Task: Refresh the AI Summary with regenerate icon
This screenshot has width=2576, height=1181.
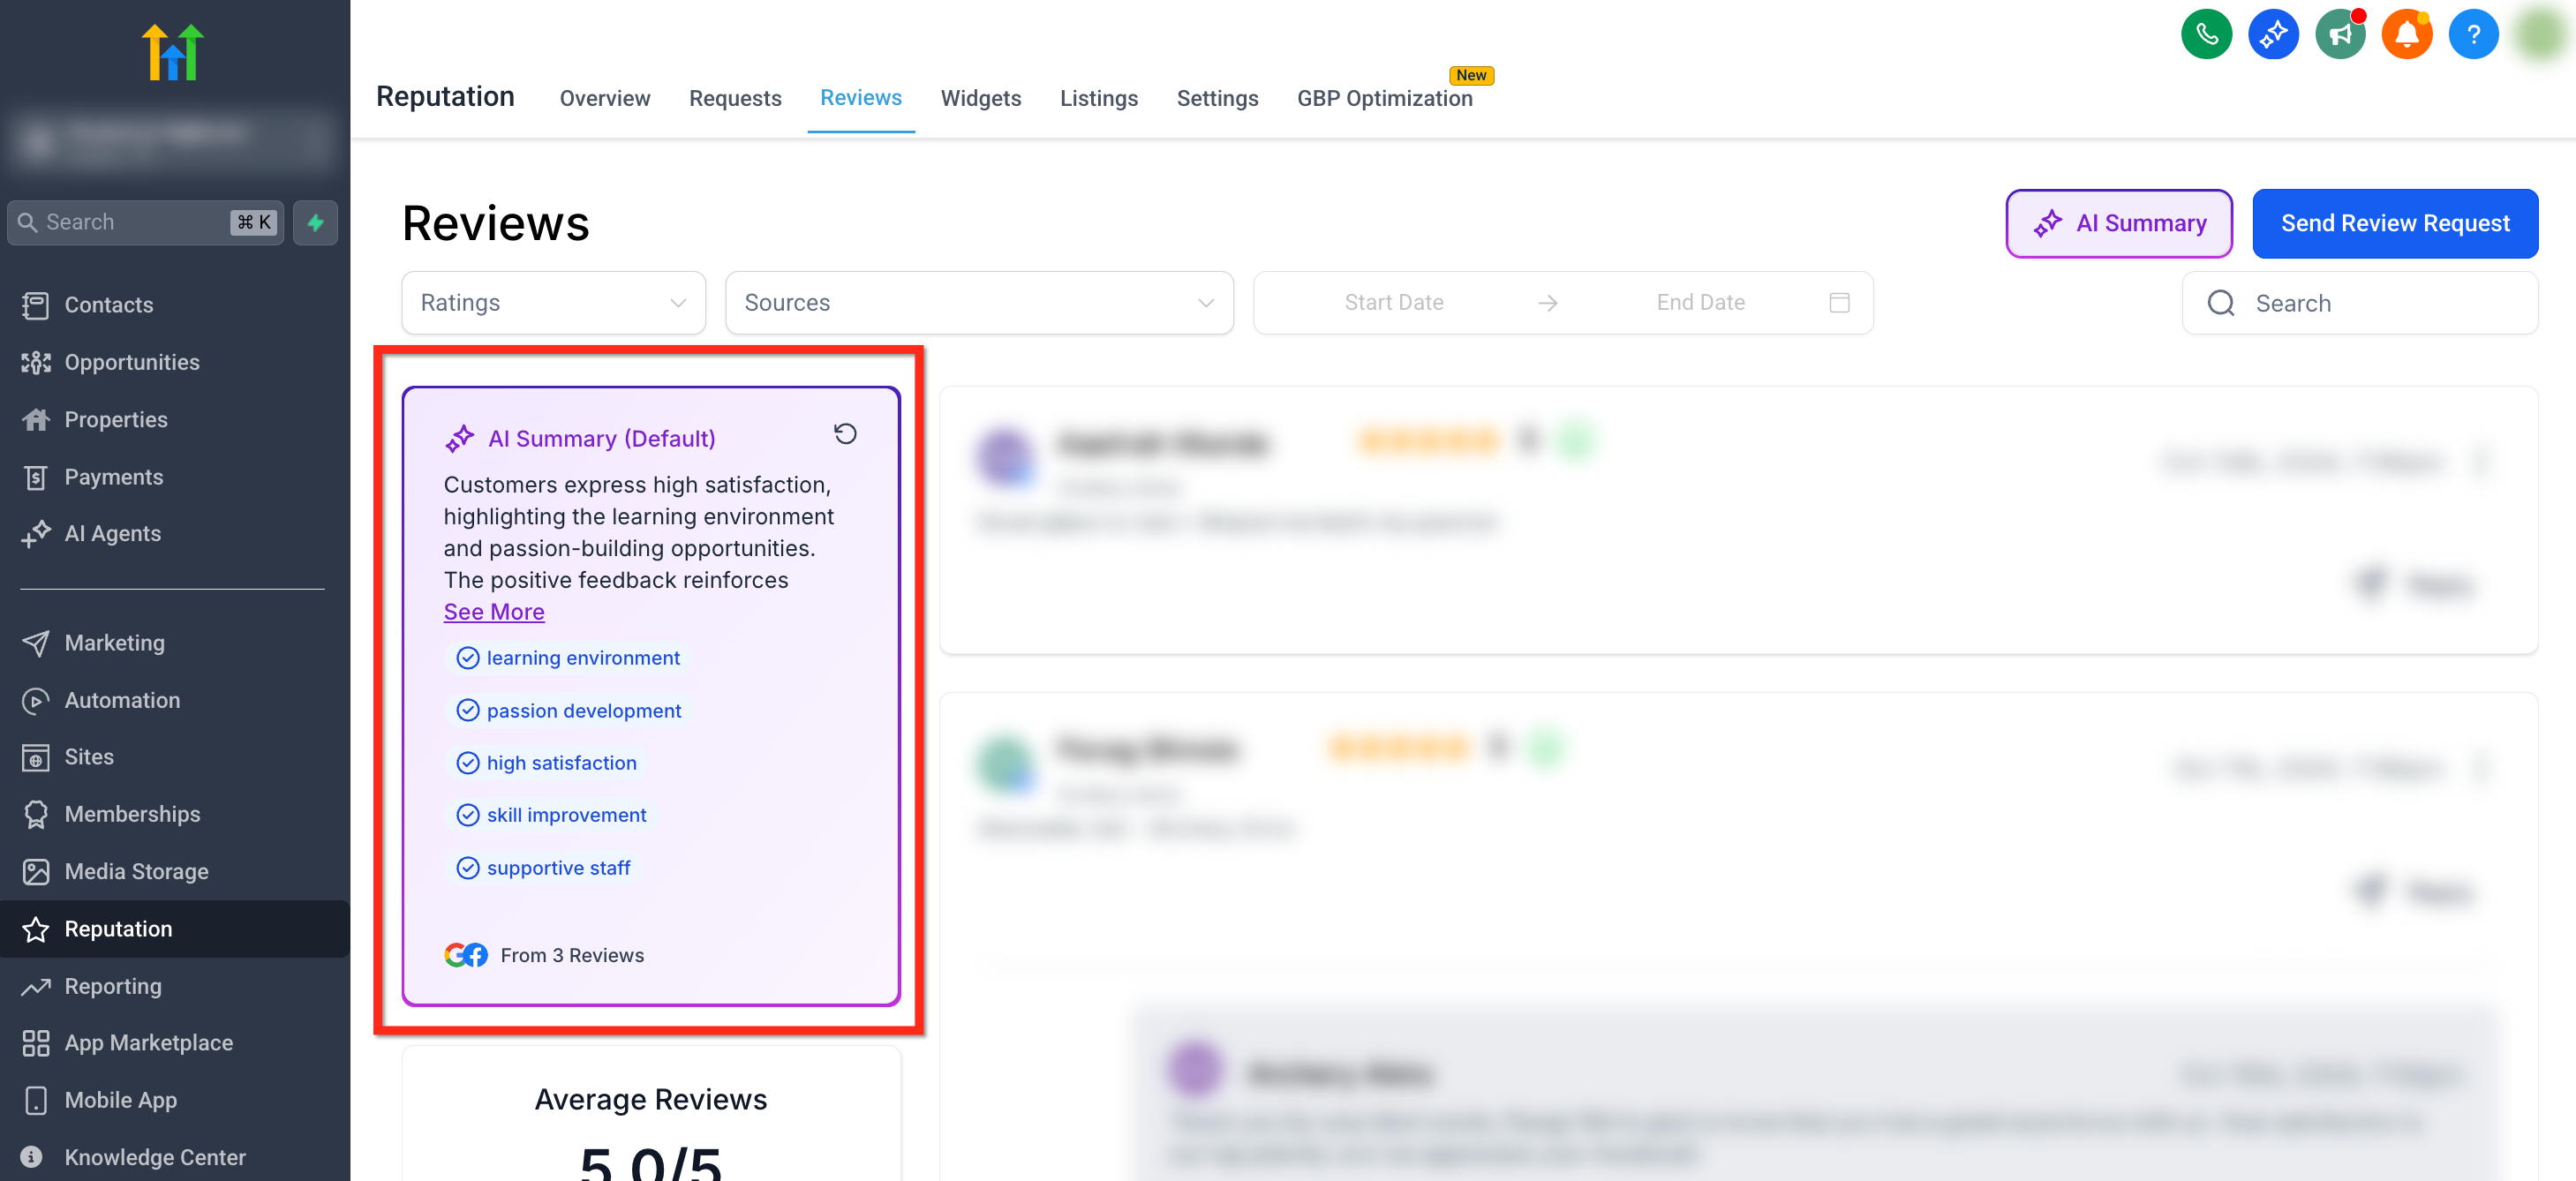Action: tap(845, 434)
